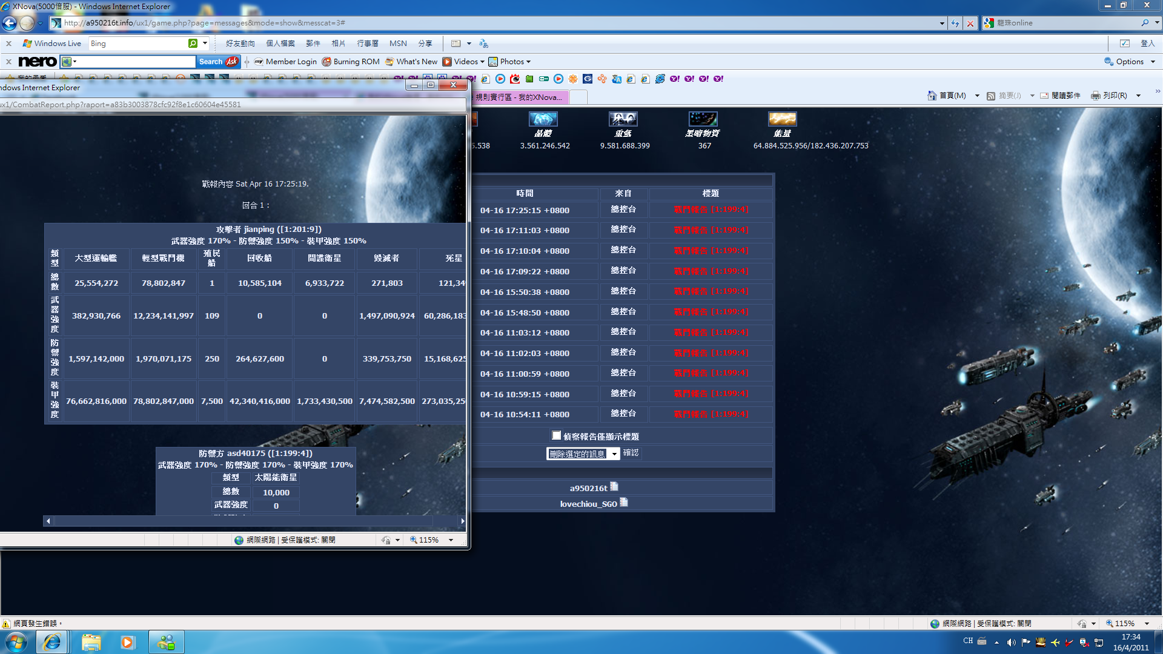
Task: Click the 黑暗物質 dark matter resource icon
Action: (703, 119)
